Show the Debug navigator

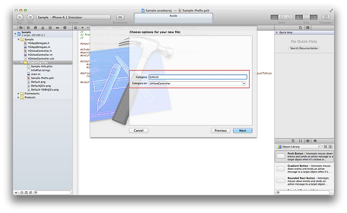click(x=50, y=28)
